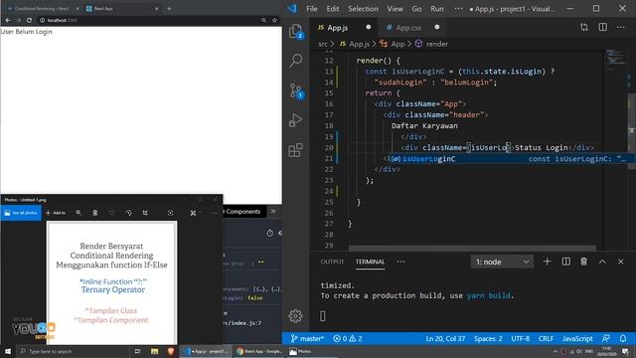
Task: Select the React App browser tab
Action: pyautogui.click(x=121, y=8)
